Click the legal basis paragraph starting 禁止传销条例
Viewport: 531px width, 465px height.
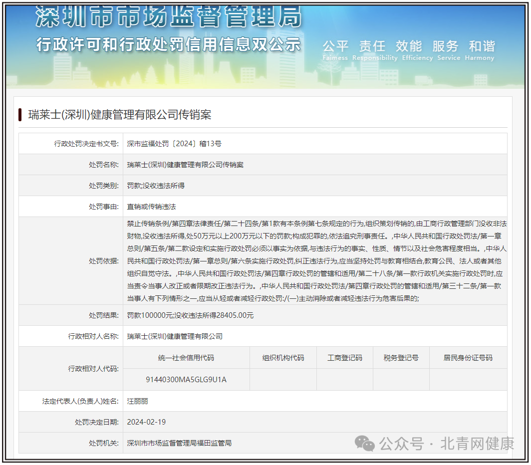coord(316,261)
